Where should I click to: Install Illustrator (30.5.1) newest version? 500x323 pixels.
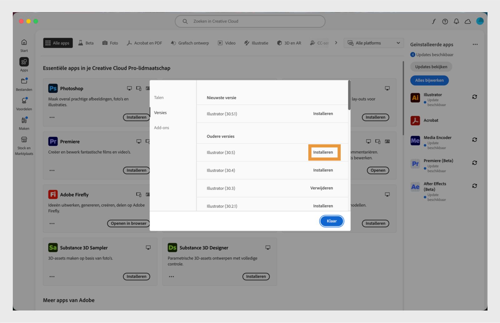[x=323, y=114]
